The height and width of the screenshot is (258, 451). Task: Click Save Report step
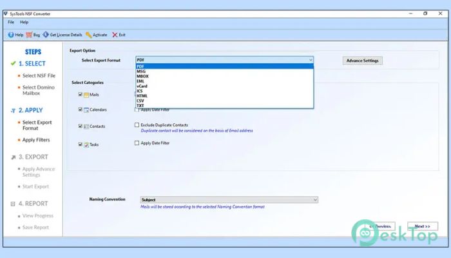coord(35,228)
